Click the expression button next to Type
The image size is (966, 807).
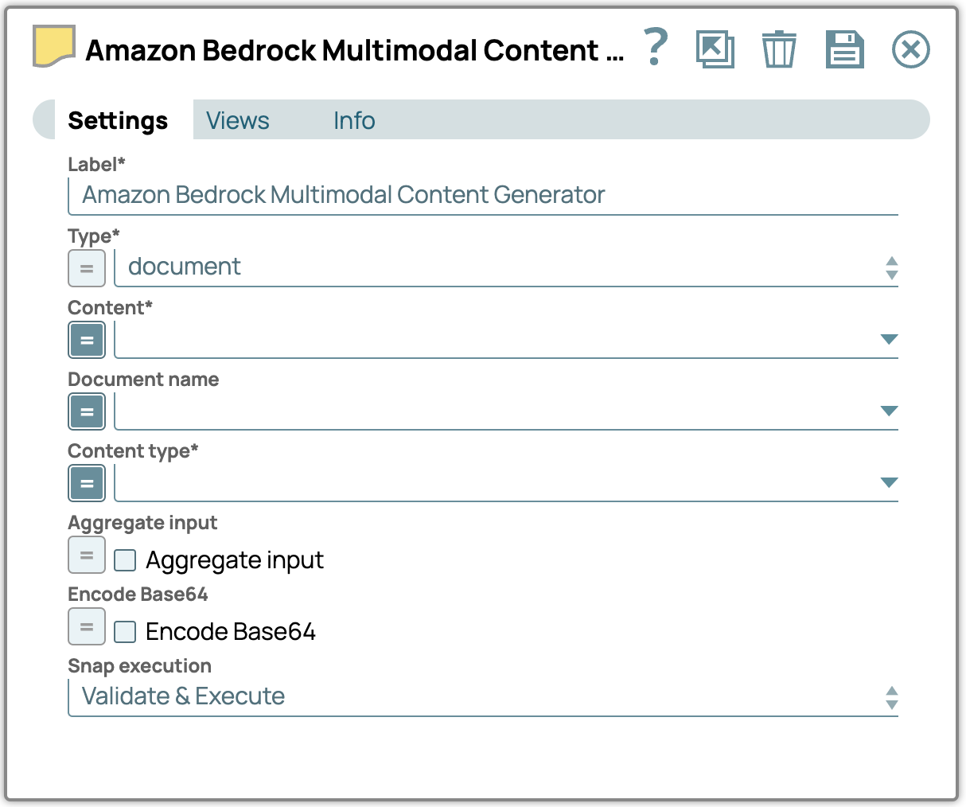pos(87,269)
